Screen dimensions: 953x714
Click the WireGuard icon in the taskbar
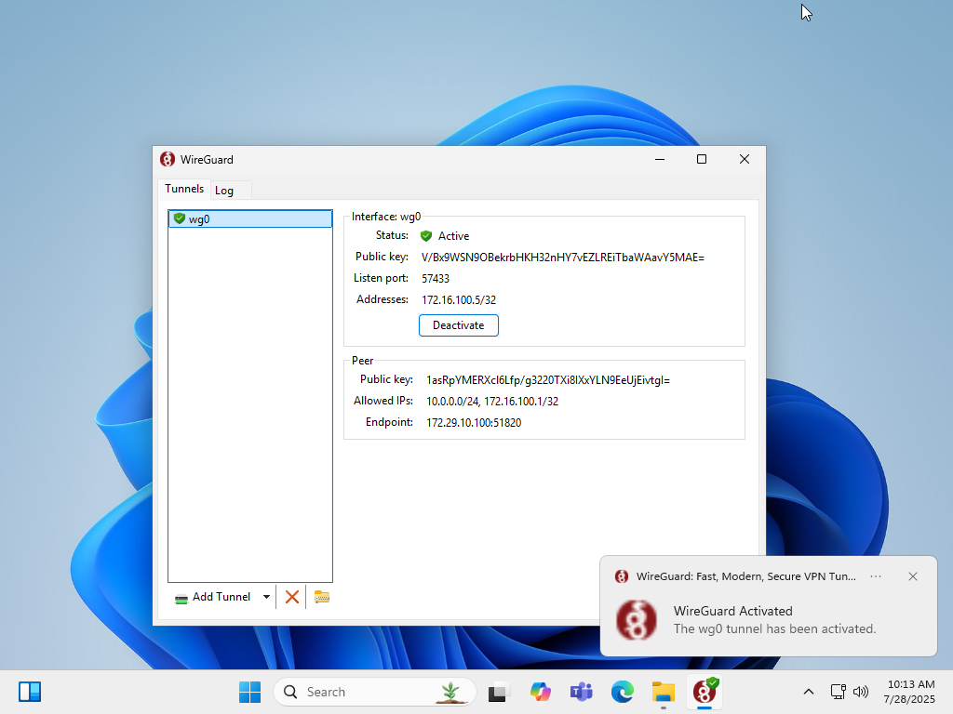click(704, 692)
